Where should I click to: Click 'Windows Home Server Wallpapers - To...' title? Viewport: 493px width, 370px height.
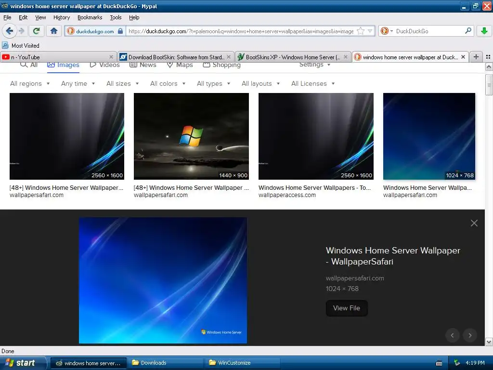click(x=315, y=188)
